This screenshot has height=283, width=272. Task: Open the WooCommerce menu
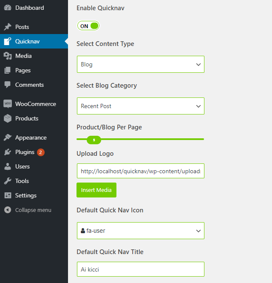coord(34,104)
